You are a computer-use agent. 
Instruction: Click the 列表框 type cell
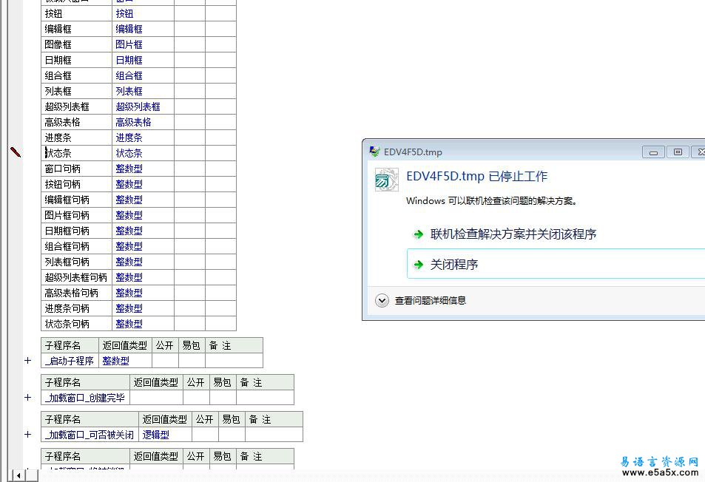[x=143, y=91]
